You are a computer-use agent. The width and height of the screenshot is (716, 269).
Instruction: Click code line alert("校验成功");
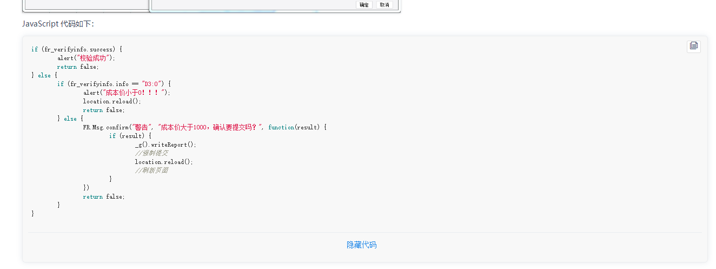click(87, 58)
